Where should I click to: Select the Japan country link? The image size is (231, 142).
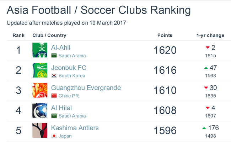click(x=65, y=136)
